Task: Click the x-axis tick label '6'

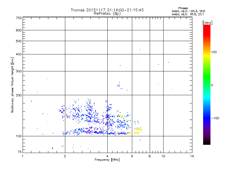Action: coord(132,156)
